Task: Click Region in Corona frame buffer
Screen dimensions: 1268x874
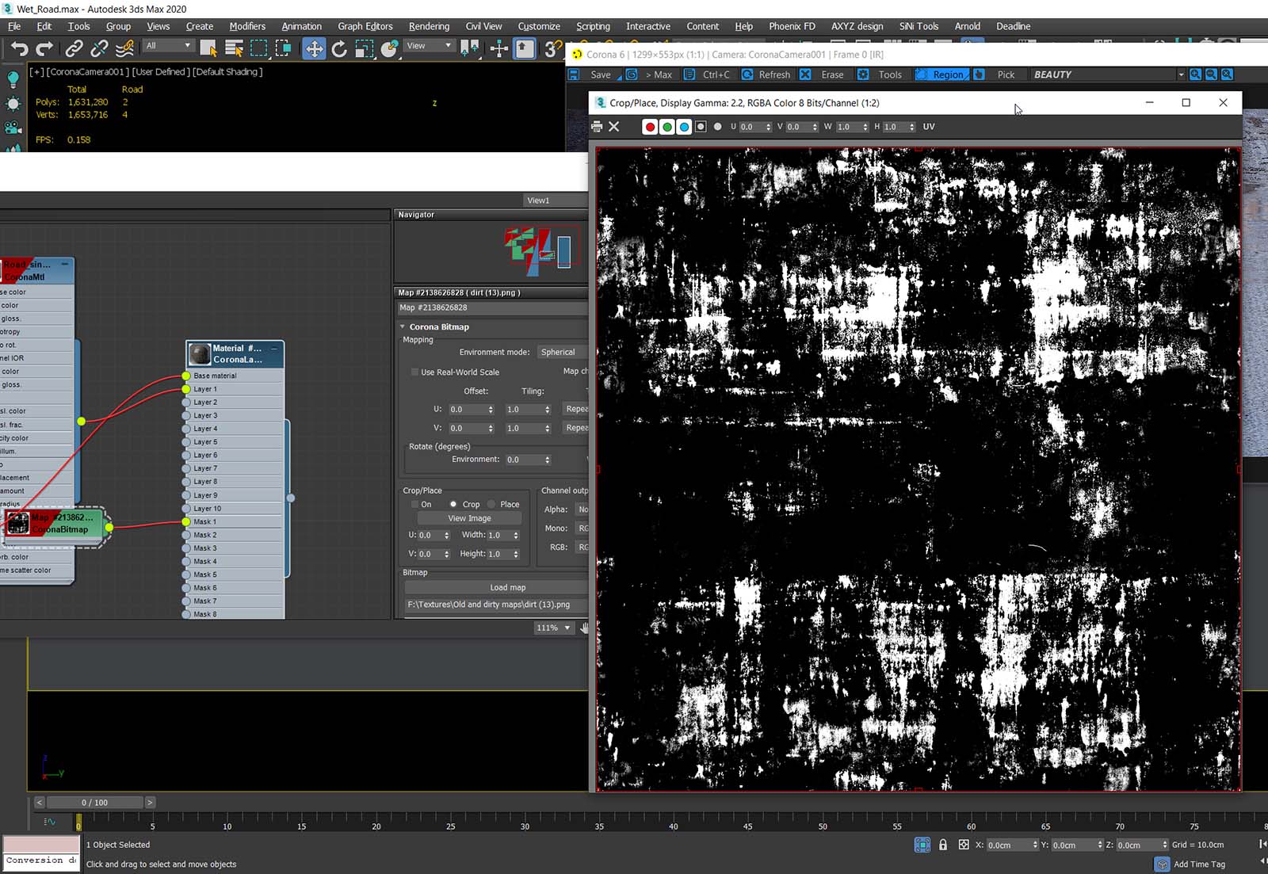Action: tap(941, 74)
